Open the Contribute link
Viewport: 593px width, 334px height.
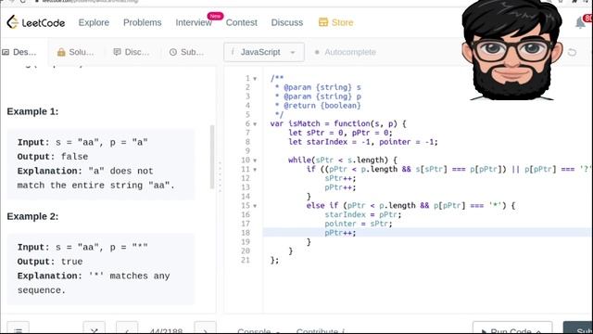click(x=321, y=331)
